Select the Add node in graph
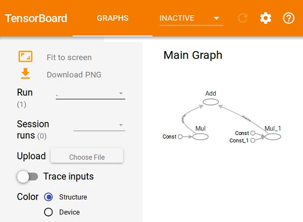Viewport: 303px width, 222px height. click(x=211, y=102)
